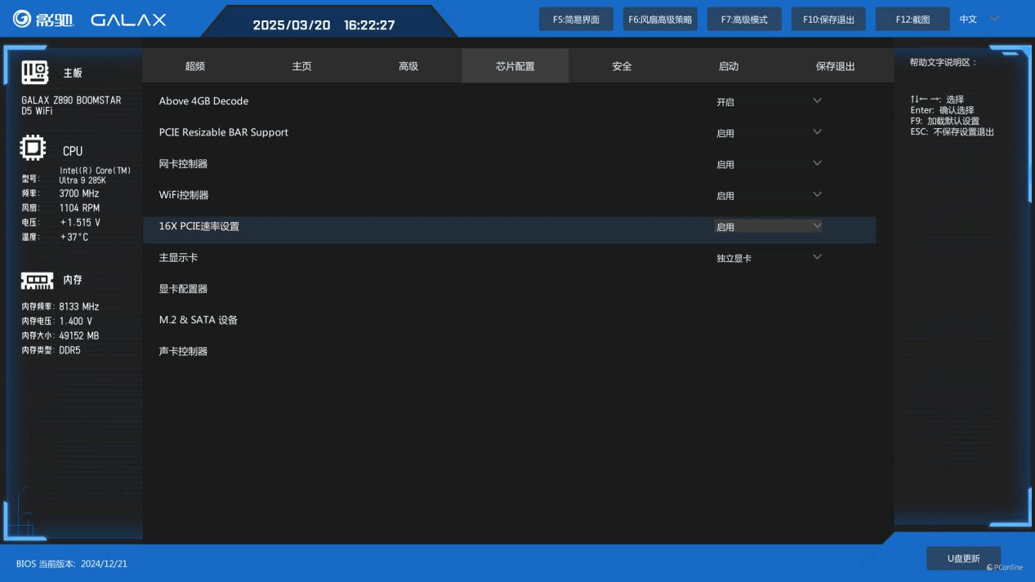Click the U盘更新 button
Screen dimensions: 1035x582
tap(963, 558)
